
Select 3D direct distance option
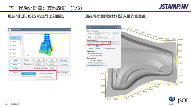tap(89, 60)
